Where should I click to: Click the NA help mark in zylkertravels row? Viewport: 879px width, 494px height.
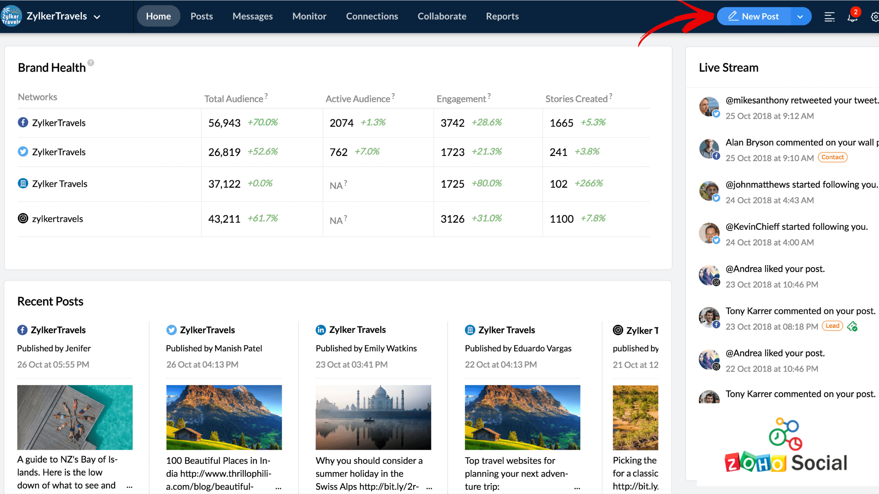tap(345, 217)
